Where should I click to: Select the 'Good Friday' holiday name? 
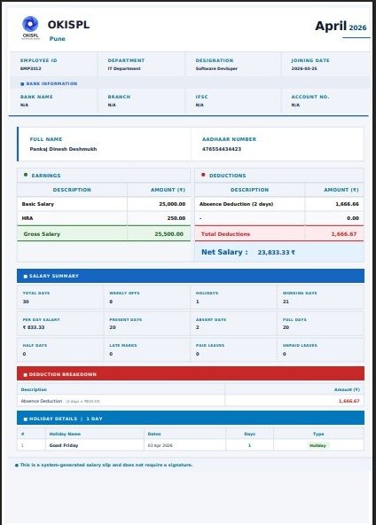[x=64, y=445]
